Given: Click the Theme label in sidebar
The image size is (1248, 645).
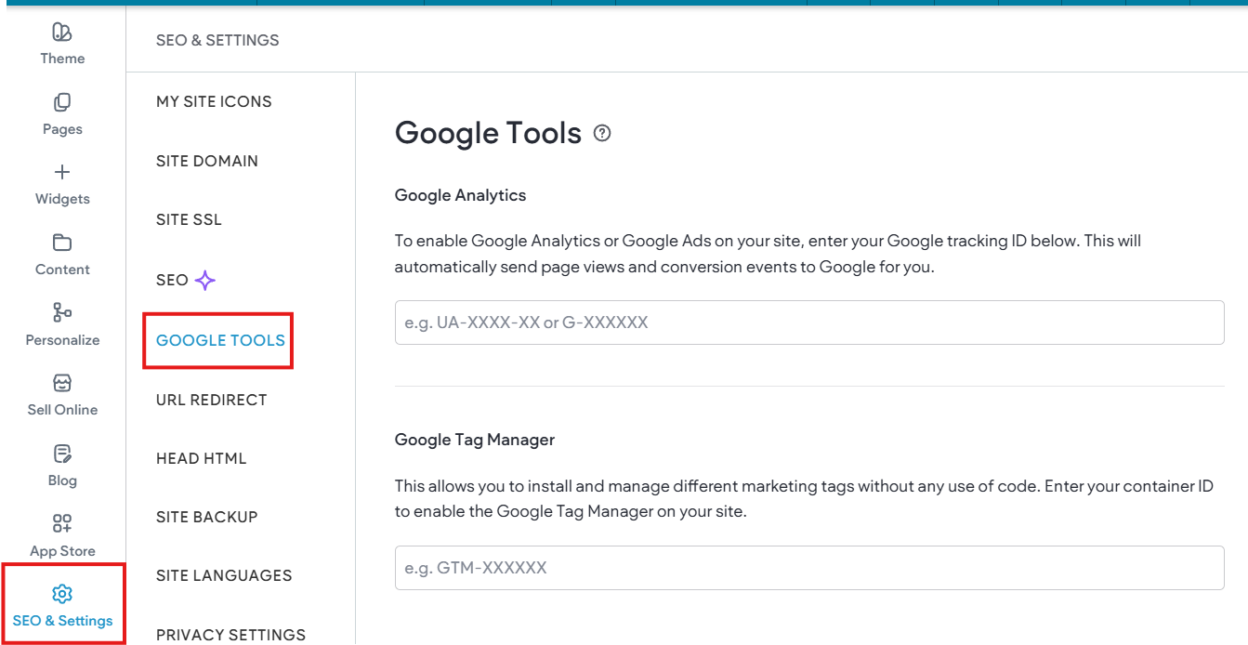Looking at the screenshot, I should [x=62, y=59].
